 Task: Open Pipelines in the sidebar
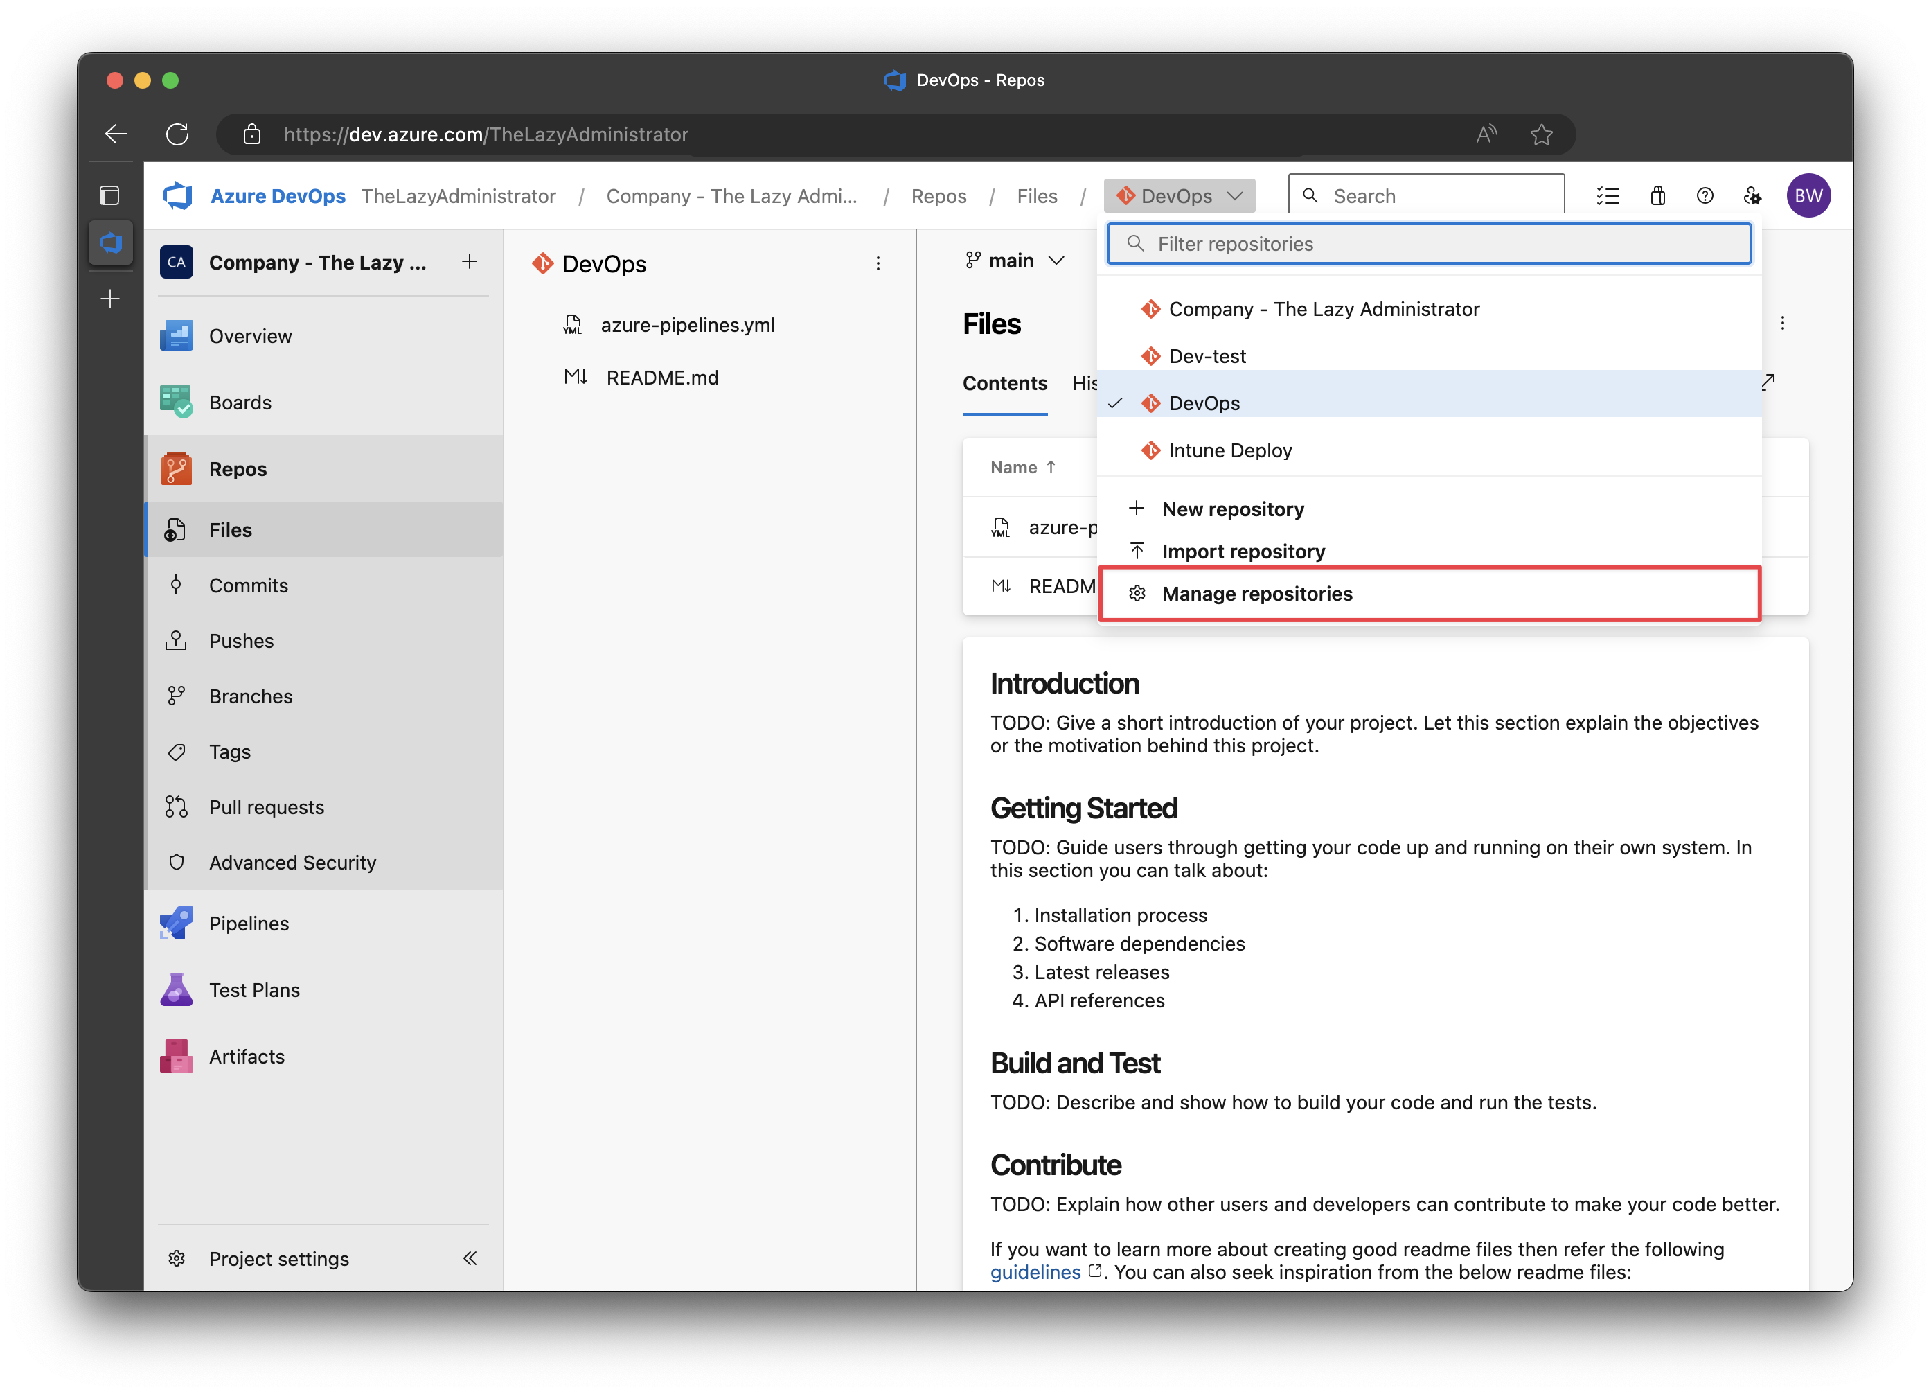(x=324, y=924)
